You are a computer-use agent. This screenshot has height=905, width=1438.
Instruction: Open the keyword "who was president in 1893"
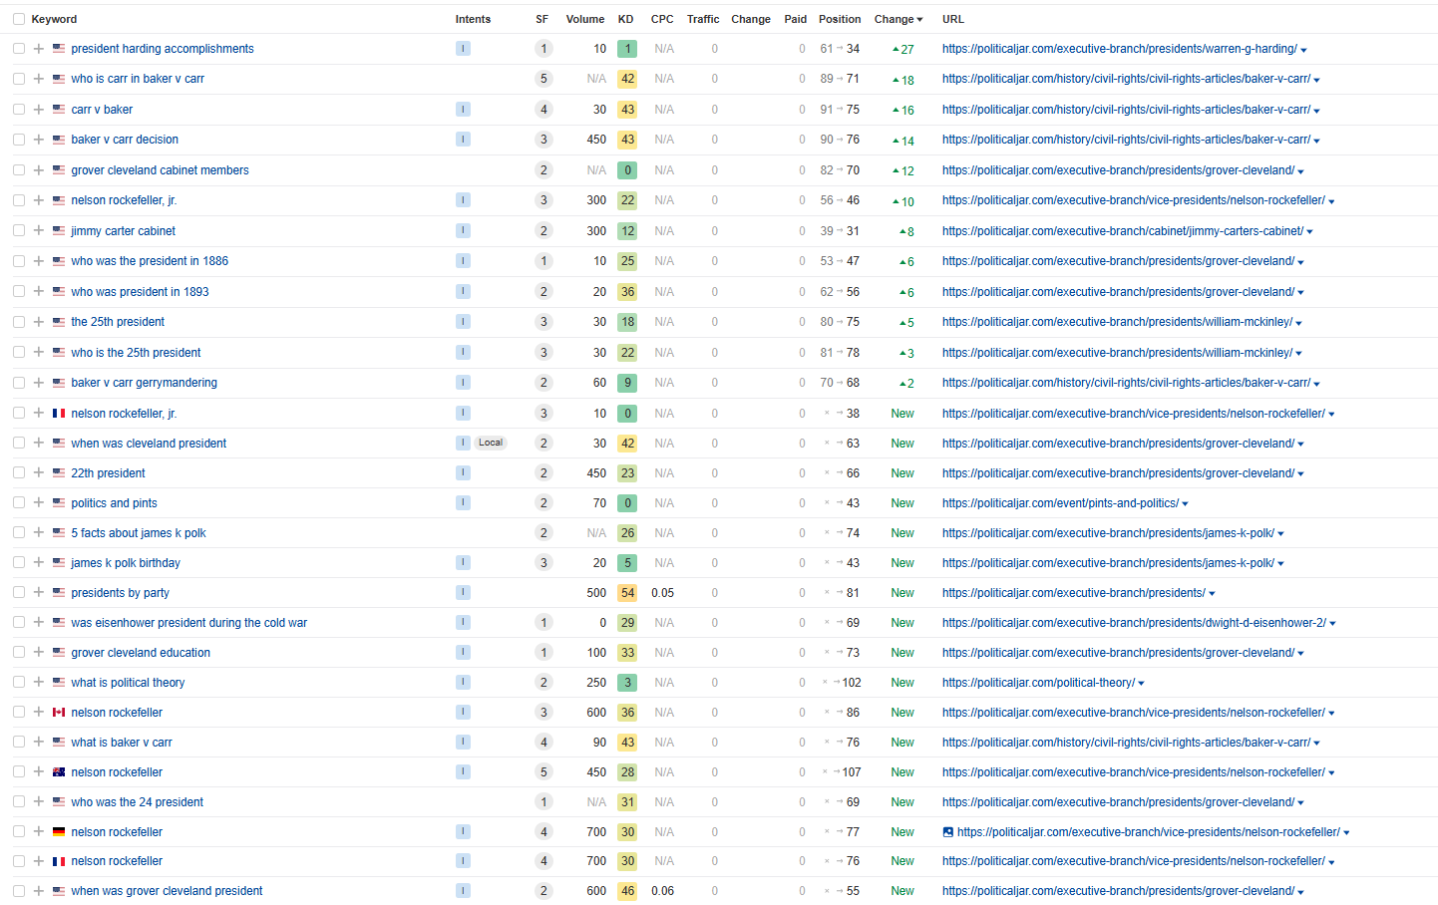[x=140, y=292]
